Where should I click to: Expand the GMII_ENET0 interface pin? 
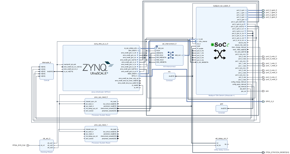139,51
